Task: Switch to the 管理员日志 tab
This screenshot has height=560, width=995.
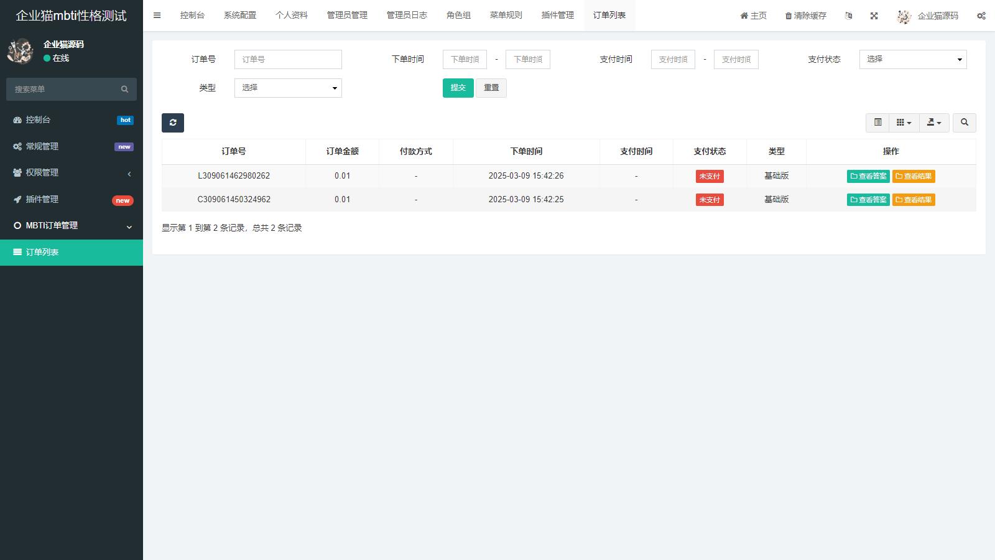Action: pyautogui.click(x=407, y=16)
